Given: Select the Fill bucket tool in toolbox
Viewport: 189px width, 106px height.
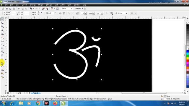Looking at the screenshot, I should click(x=2, y=73).
